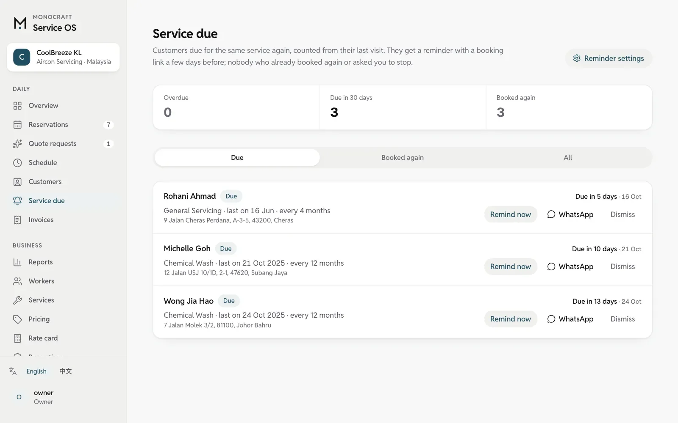
Task: Switch language to 中文
Action: pyautogui.click(x=65, y=371)
